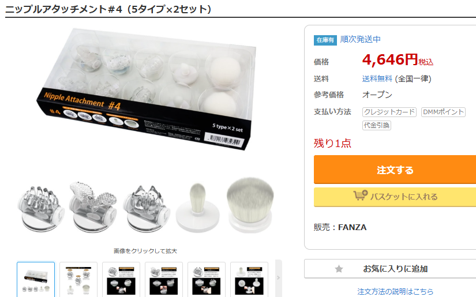Click the DMMポイント payment tag
Viewport: 476px width, 297px height.
(443, 112)
